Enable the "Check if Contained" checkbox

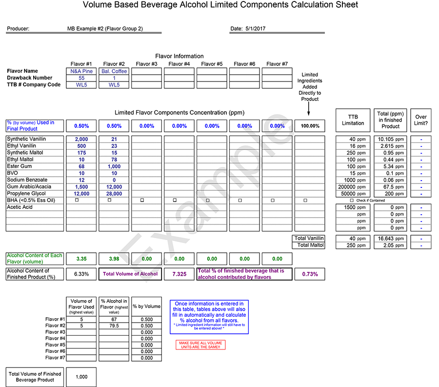[352, 200]
